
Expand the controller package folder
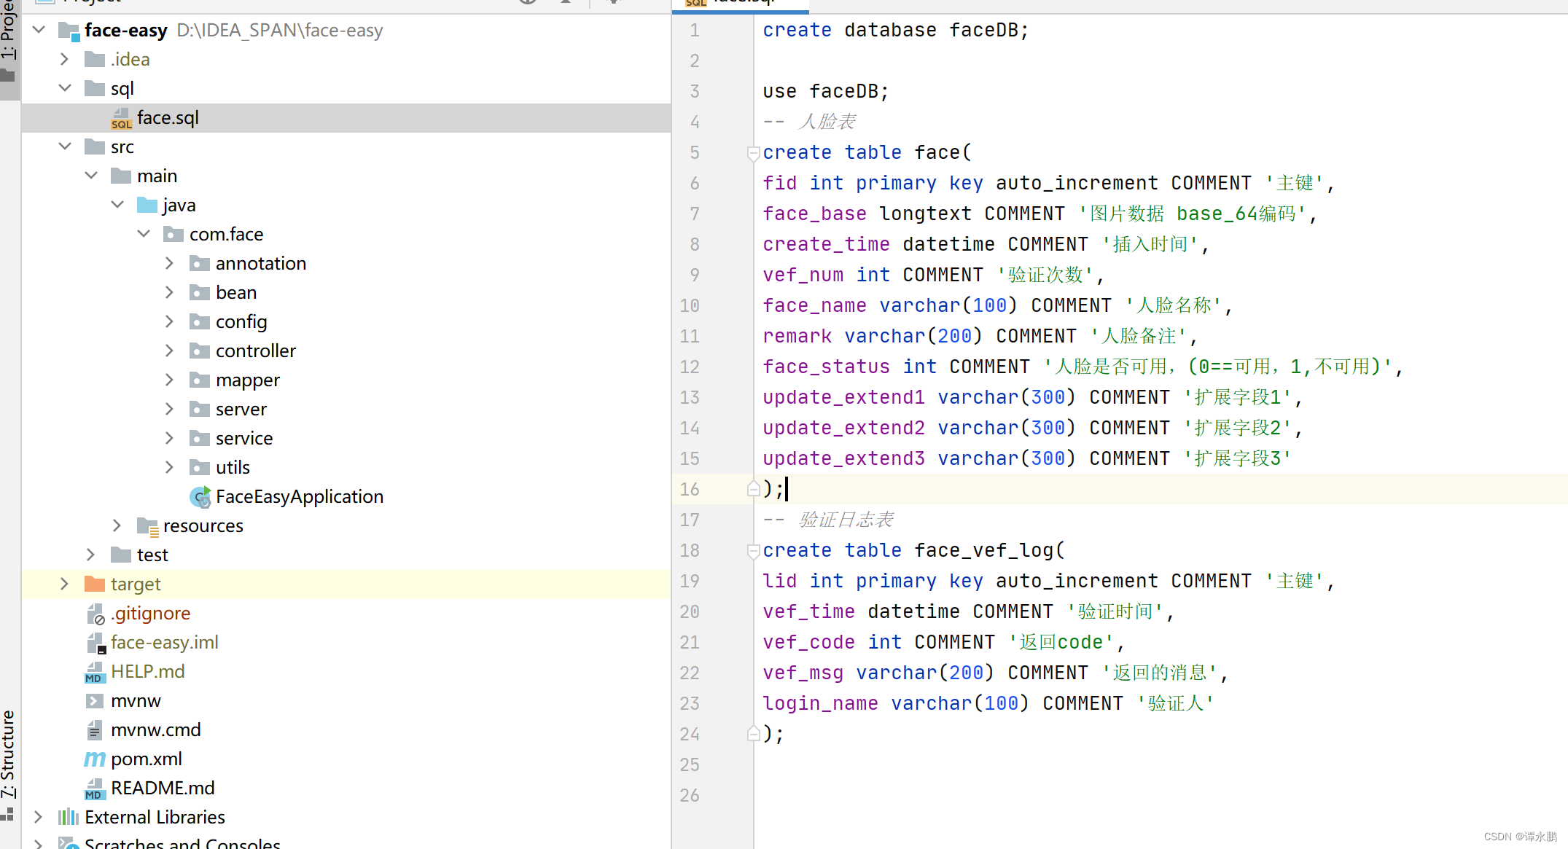click(171, 351)
